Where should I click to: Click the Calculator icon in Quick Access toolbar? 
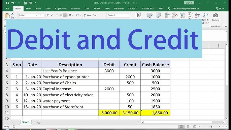point(25,3)
